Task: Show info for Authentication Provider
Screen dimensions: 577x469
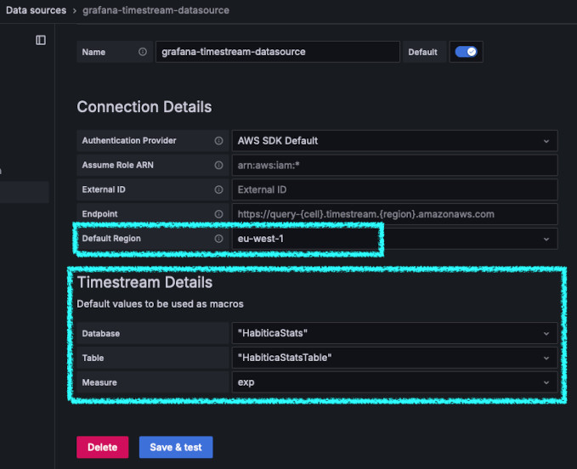Action: (x=218, y=140)
